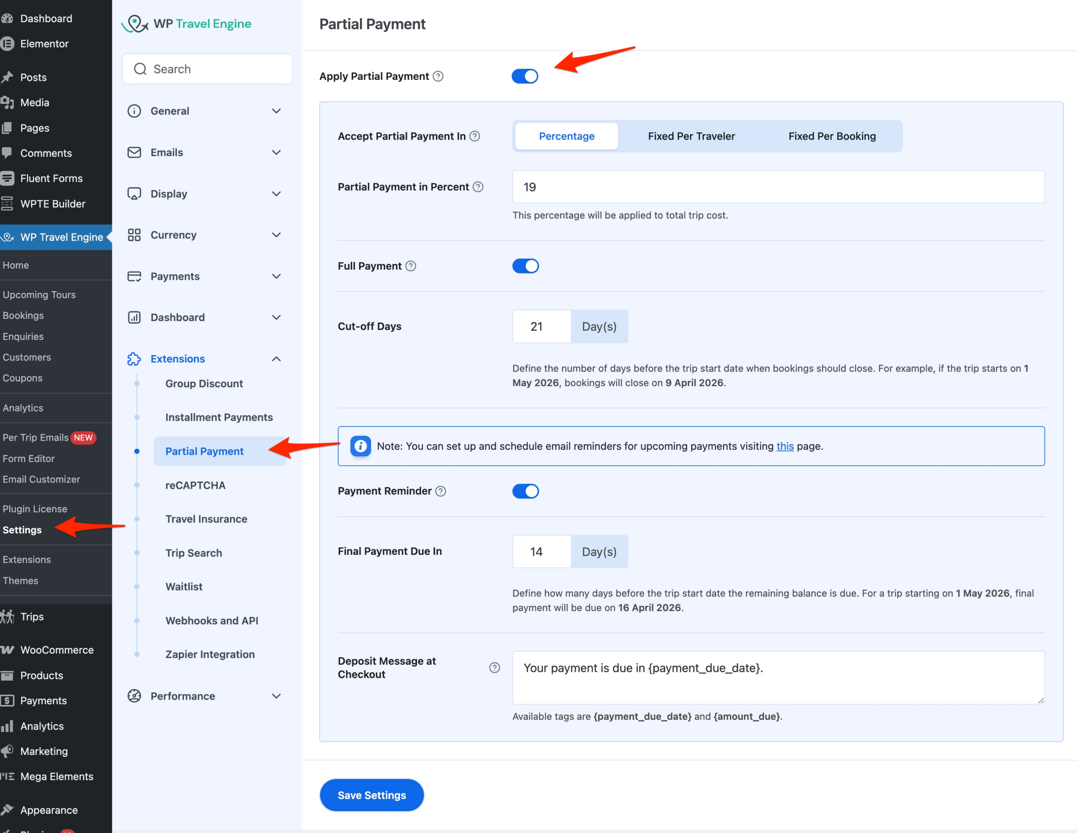Collapse the Extensions section chevron

(276, 359)
